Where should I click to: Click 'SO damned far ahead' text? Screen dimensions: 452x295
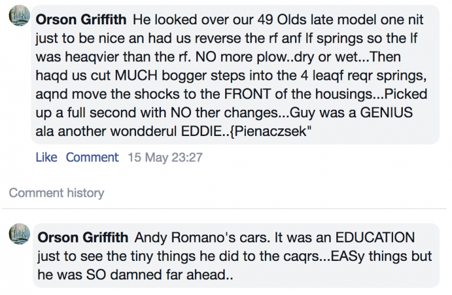(159, 275)
